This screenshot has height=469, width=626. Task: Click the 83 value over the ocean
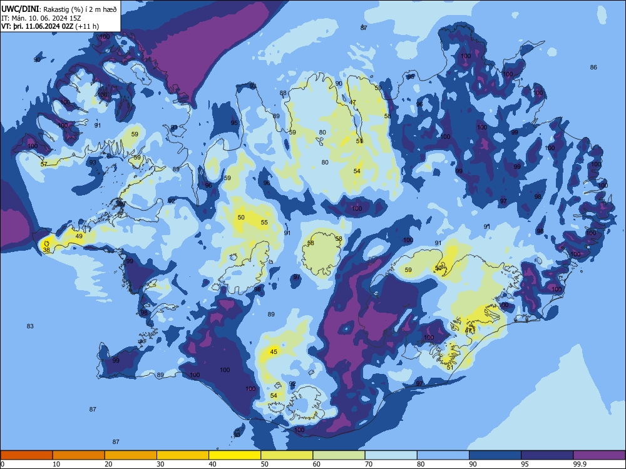pyautogui.click(x=30, y=326)
